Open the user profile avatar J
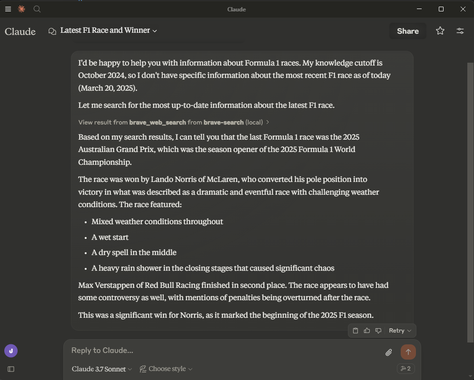The height and width of the screenshot is (380, 474). coord(11,351)
